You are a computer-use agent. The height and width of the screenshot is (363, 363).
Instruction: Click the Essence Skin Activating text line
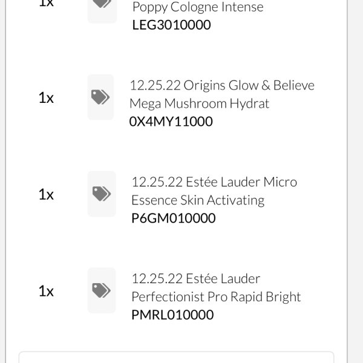click(x=198, y=200)
